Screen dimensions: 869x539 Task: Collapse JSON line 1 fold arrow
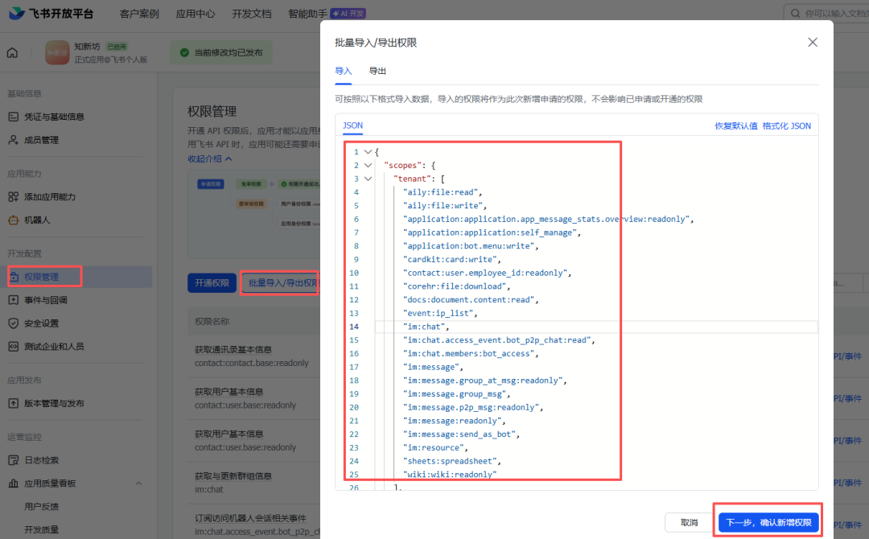coord(368,151)
